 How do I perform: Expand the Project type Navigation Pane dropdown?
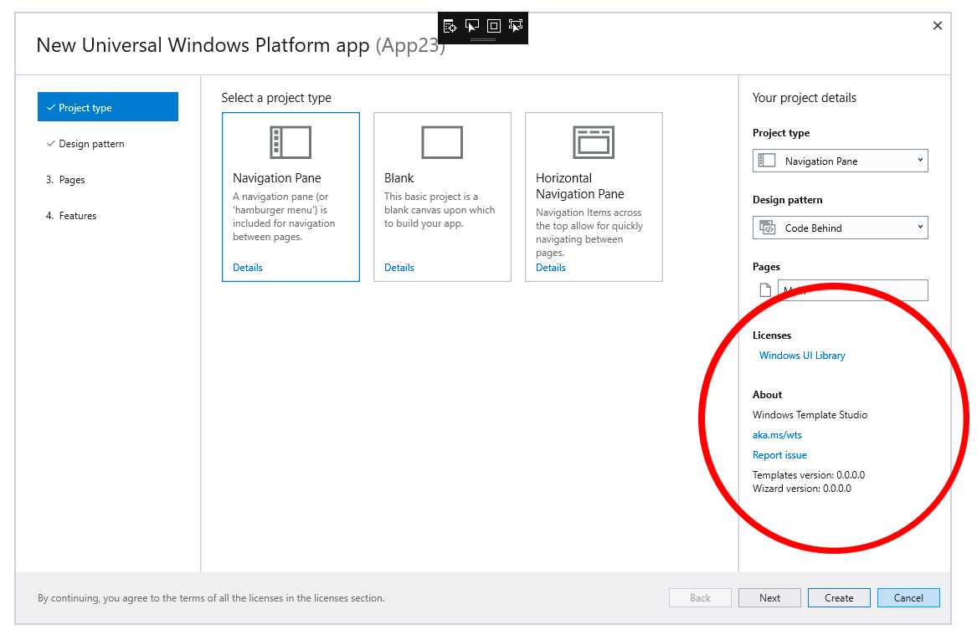840,161
